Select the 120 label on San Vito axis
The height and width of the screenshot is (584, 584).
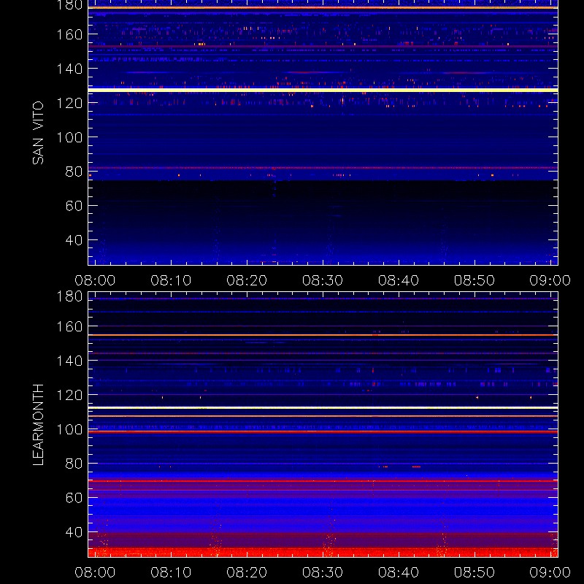[69, 103]
